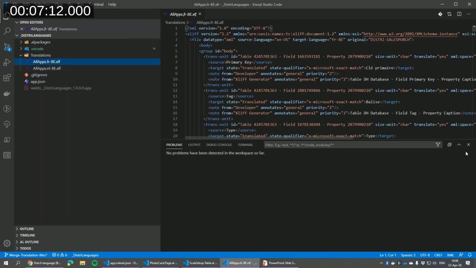Open the bottom activity bar list icon
Screen dimensions: 476x268
coord(7,155)
